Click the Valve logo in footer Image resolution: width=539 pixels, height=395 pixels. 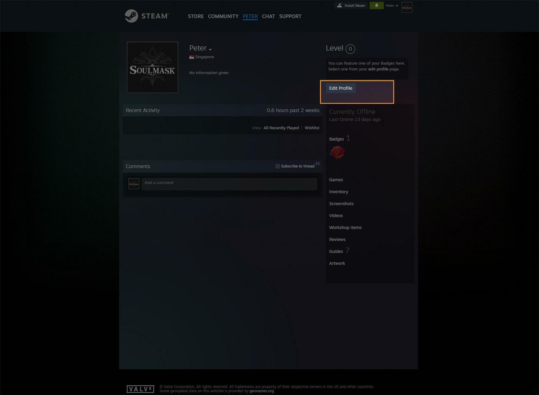[x=141, y=389]
